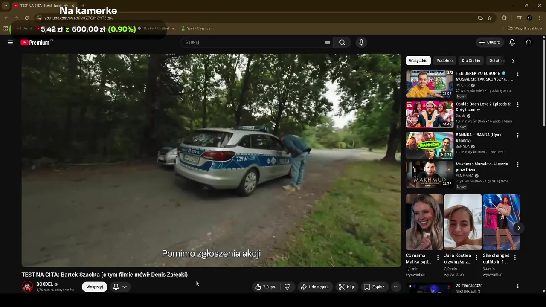The height and width of the screenshot is (307, 546).
Task: Open options for Coulda Been Love video
Action: click(x=518, y=104)
